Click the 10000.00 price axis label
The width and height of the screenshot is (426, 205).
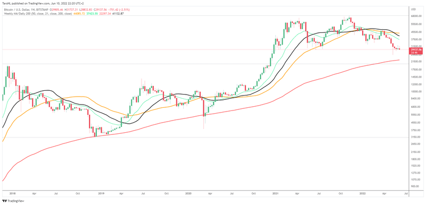coord(416,91)
